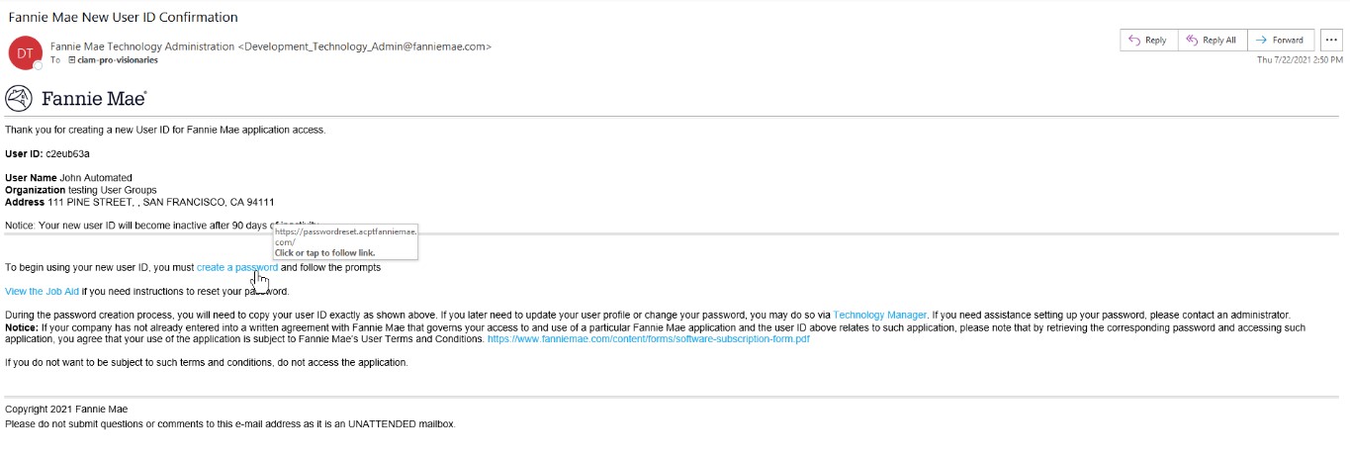Click the Copyright 2021 Fannie Mae footer
The image size is (1350, 459).
tap(66, 410)
